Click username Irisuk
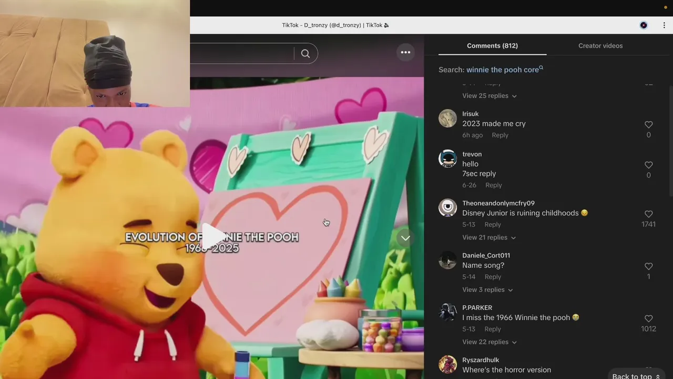This screenshot has width=673, height=379. 471,114
